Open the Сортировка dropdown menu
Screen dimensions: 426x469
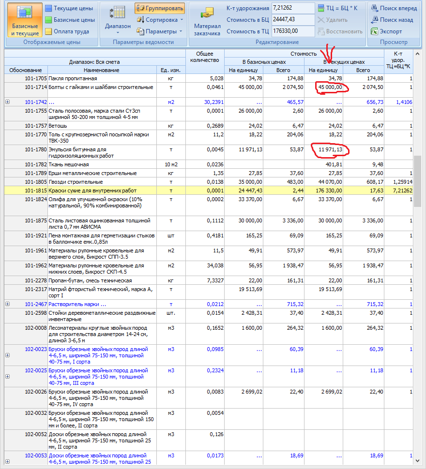(x=161, y=20)
